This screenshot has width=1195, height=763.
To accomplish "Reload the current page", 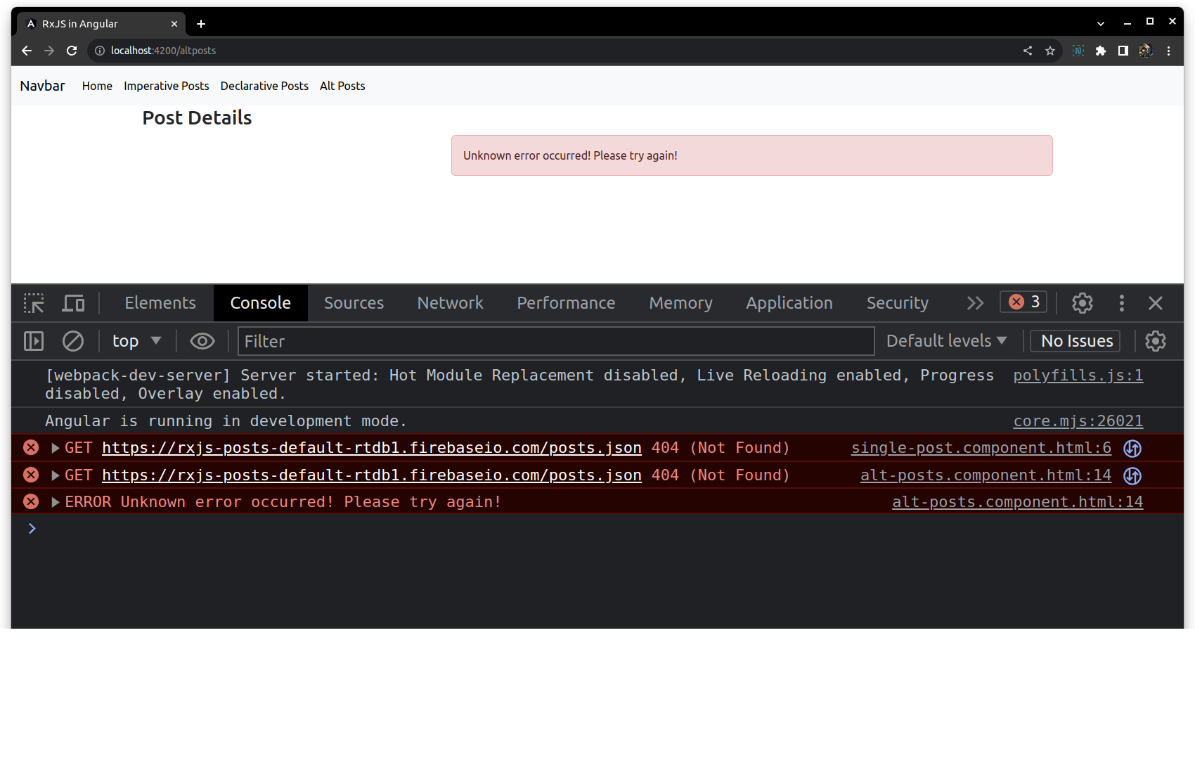I will pyautogui.click(x=72, y=51).
